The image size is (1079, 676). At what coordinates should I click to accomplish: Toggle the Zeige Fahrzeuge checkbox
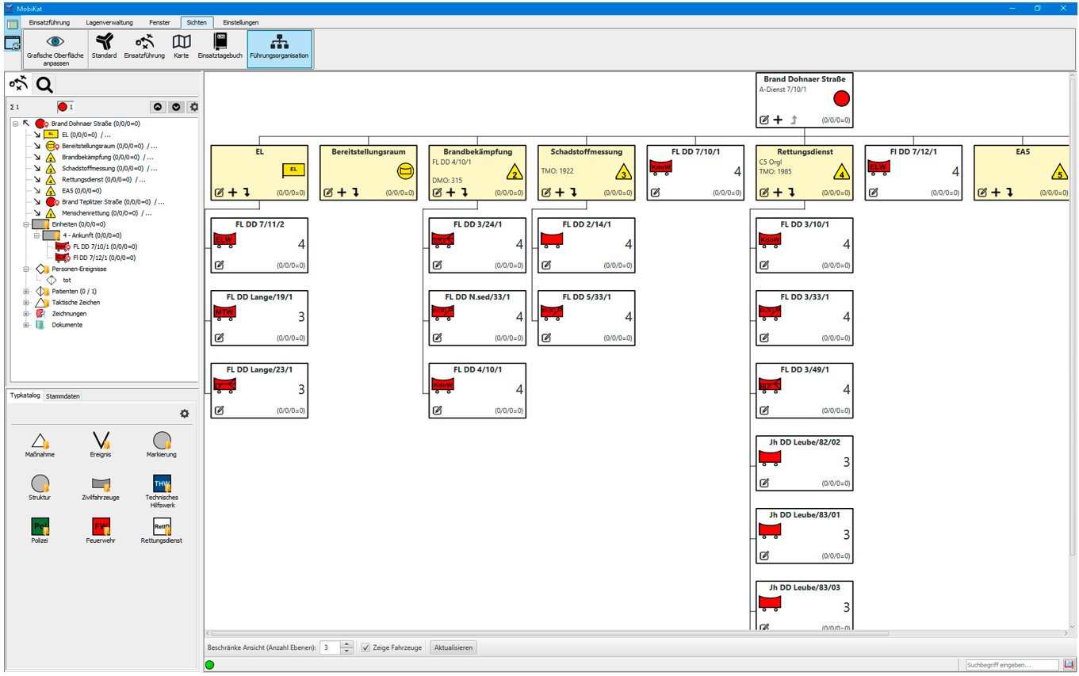pos(365,647)
